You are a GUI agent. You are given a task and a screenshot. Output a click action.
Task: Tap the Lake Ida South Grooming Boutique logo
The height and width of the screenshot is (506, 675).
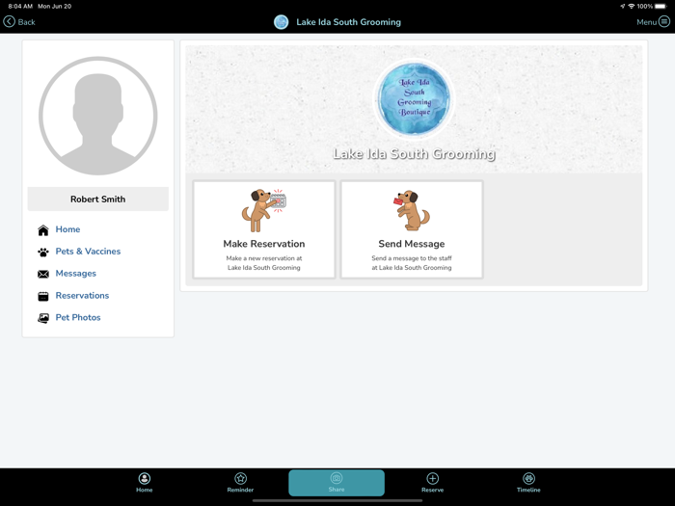(x=414, y=97)
